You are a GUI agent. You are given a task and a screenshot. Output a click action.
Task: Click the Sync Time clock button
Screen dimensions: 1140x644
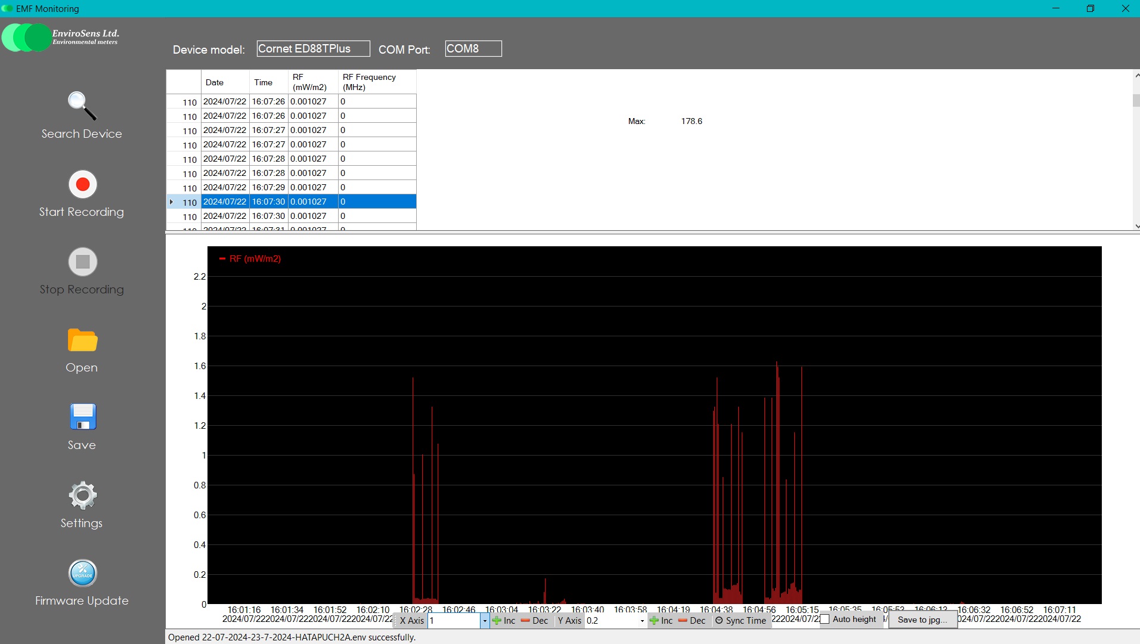(x=741, y=621)
